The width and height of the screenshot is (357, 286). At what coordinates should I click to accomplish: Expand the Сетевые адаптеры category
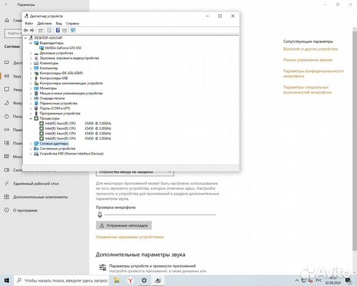31,144
